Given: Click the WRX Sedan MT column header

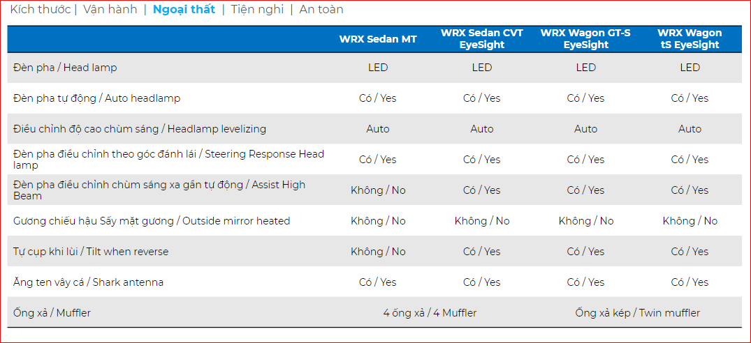Looking at the screenshot, I should 378,39.
